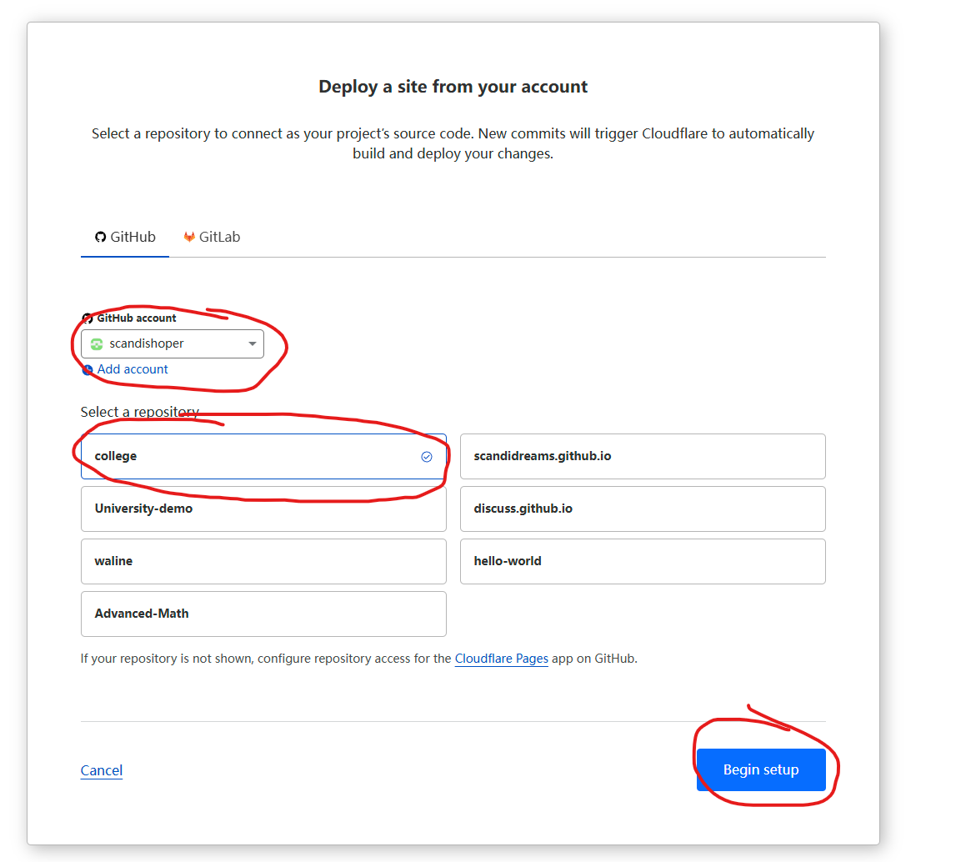Viewport: 966px width, 862px height.
Task: Click the checkmark icon on college card
Action: coord(427,457)
